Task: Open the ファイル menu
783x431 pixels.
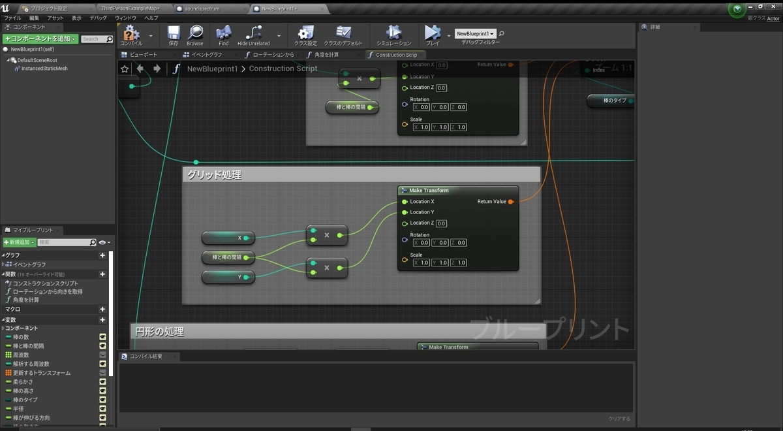Action: coord(12,18)
